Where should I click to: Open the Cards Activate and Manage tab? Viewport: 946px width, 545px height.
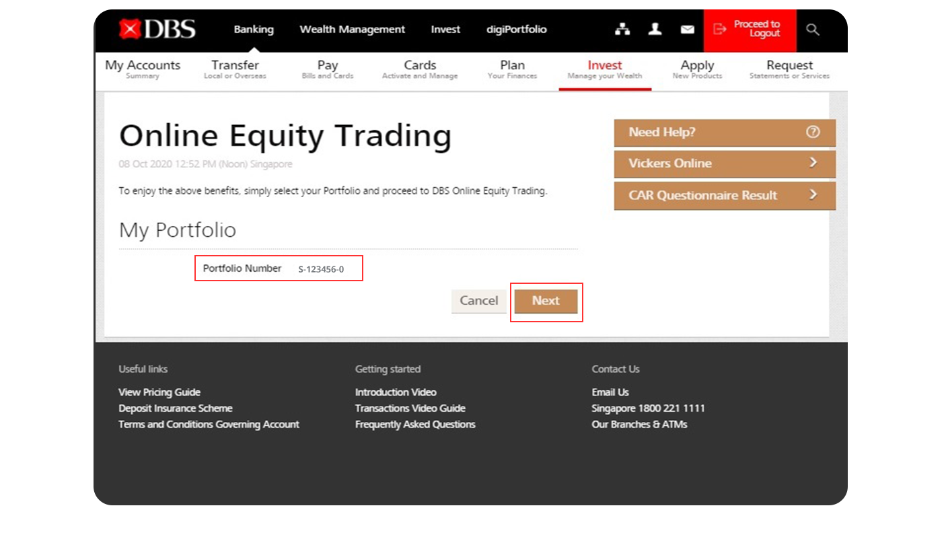click(420, 69)
